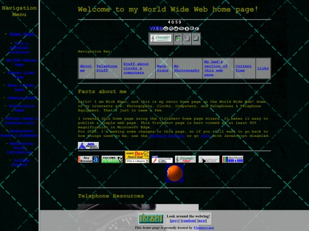Click the orange sphere image
The width and height of the screenshot is (309, 231).
click(x=175, y=173)
